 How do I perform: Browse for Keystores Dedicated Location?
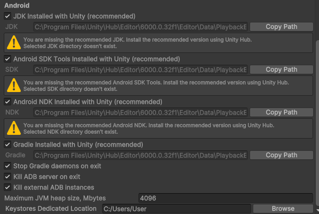tap(283, 209)
